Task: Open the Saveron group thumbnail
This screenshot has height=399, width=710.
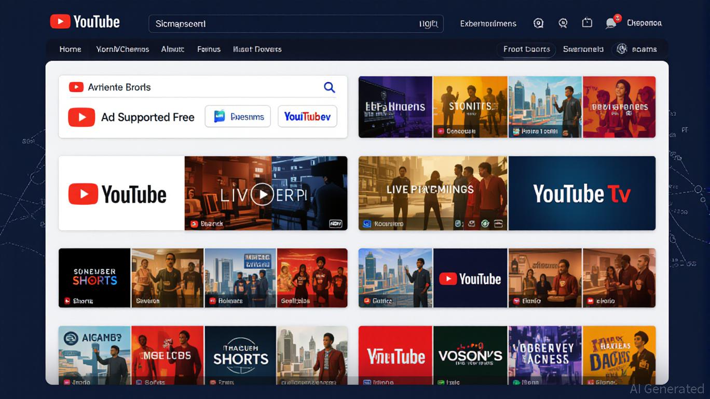Action: [168, 277]
